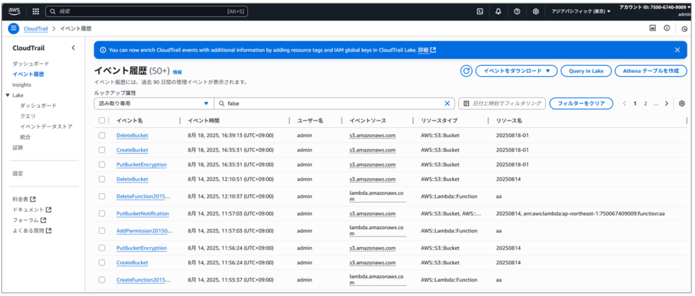Collapse the CloudTrail side panel arrow
This screenshot has width=695, height=296.
point(73,48)
